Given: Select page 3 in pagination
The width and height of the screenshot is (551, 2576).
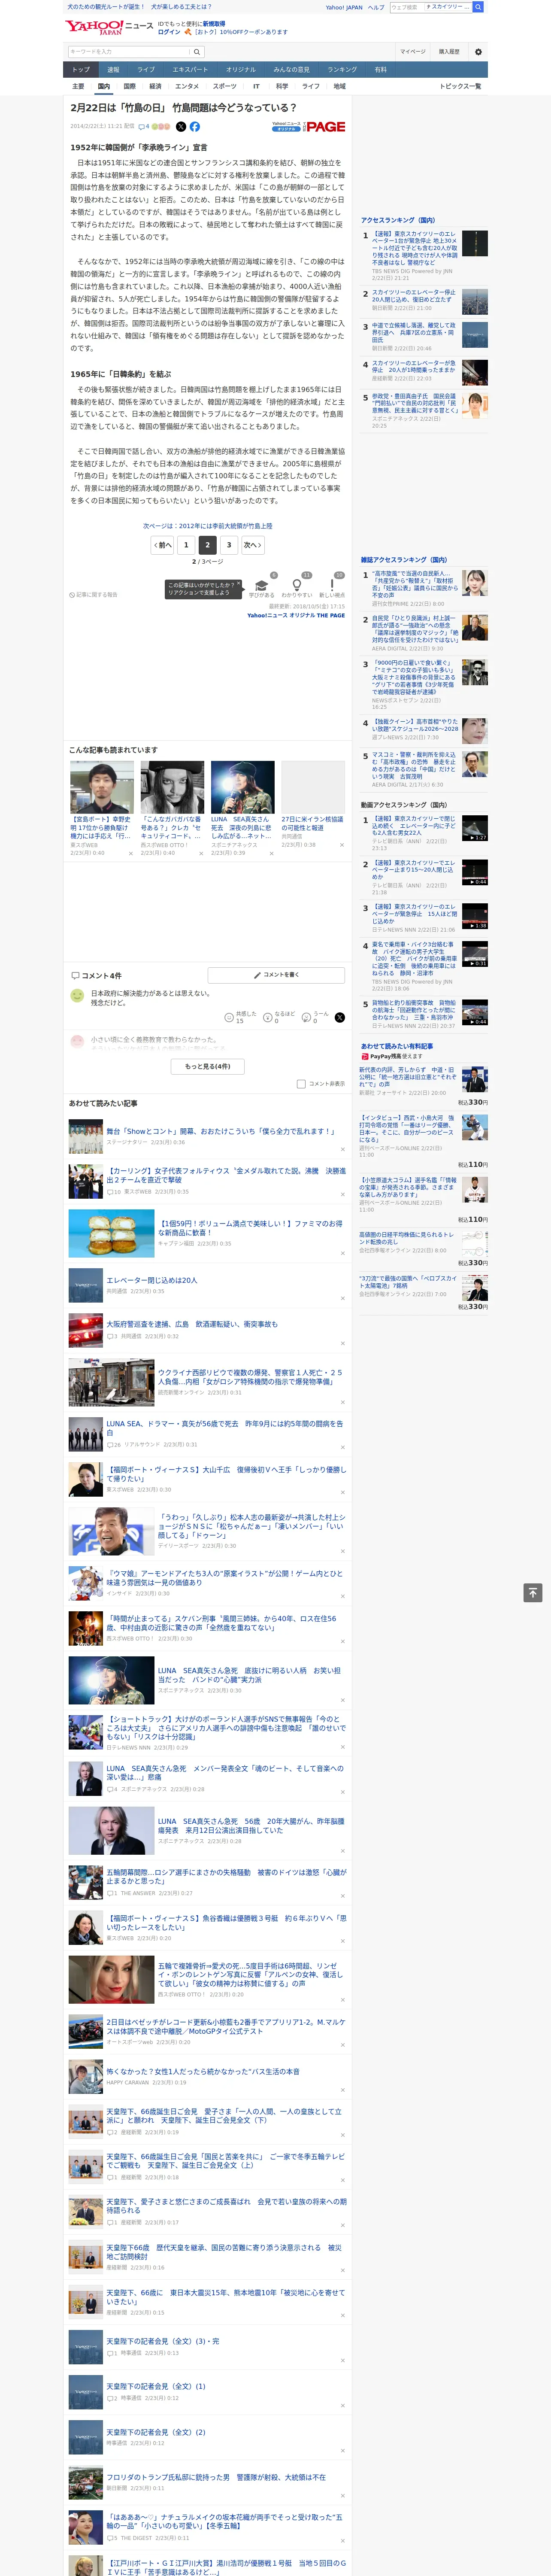Looking at the screenshot, I should point(229,545).
